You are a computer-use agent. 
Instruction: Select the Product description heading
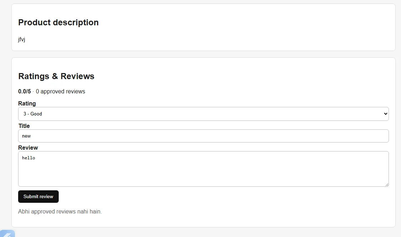(x=58, y=22)
